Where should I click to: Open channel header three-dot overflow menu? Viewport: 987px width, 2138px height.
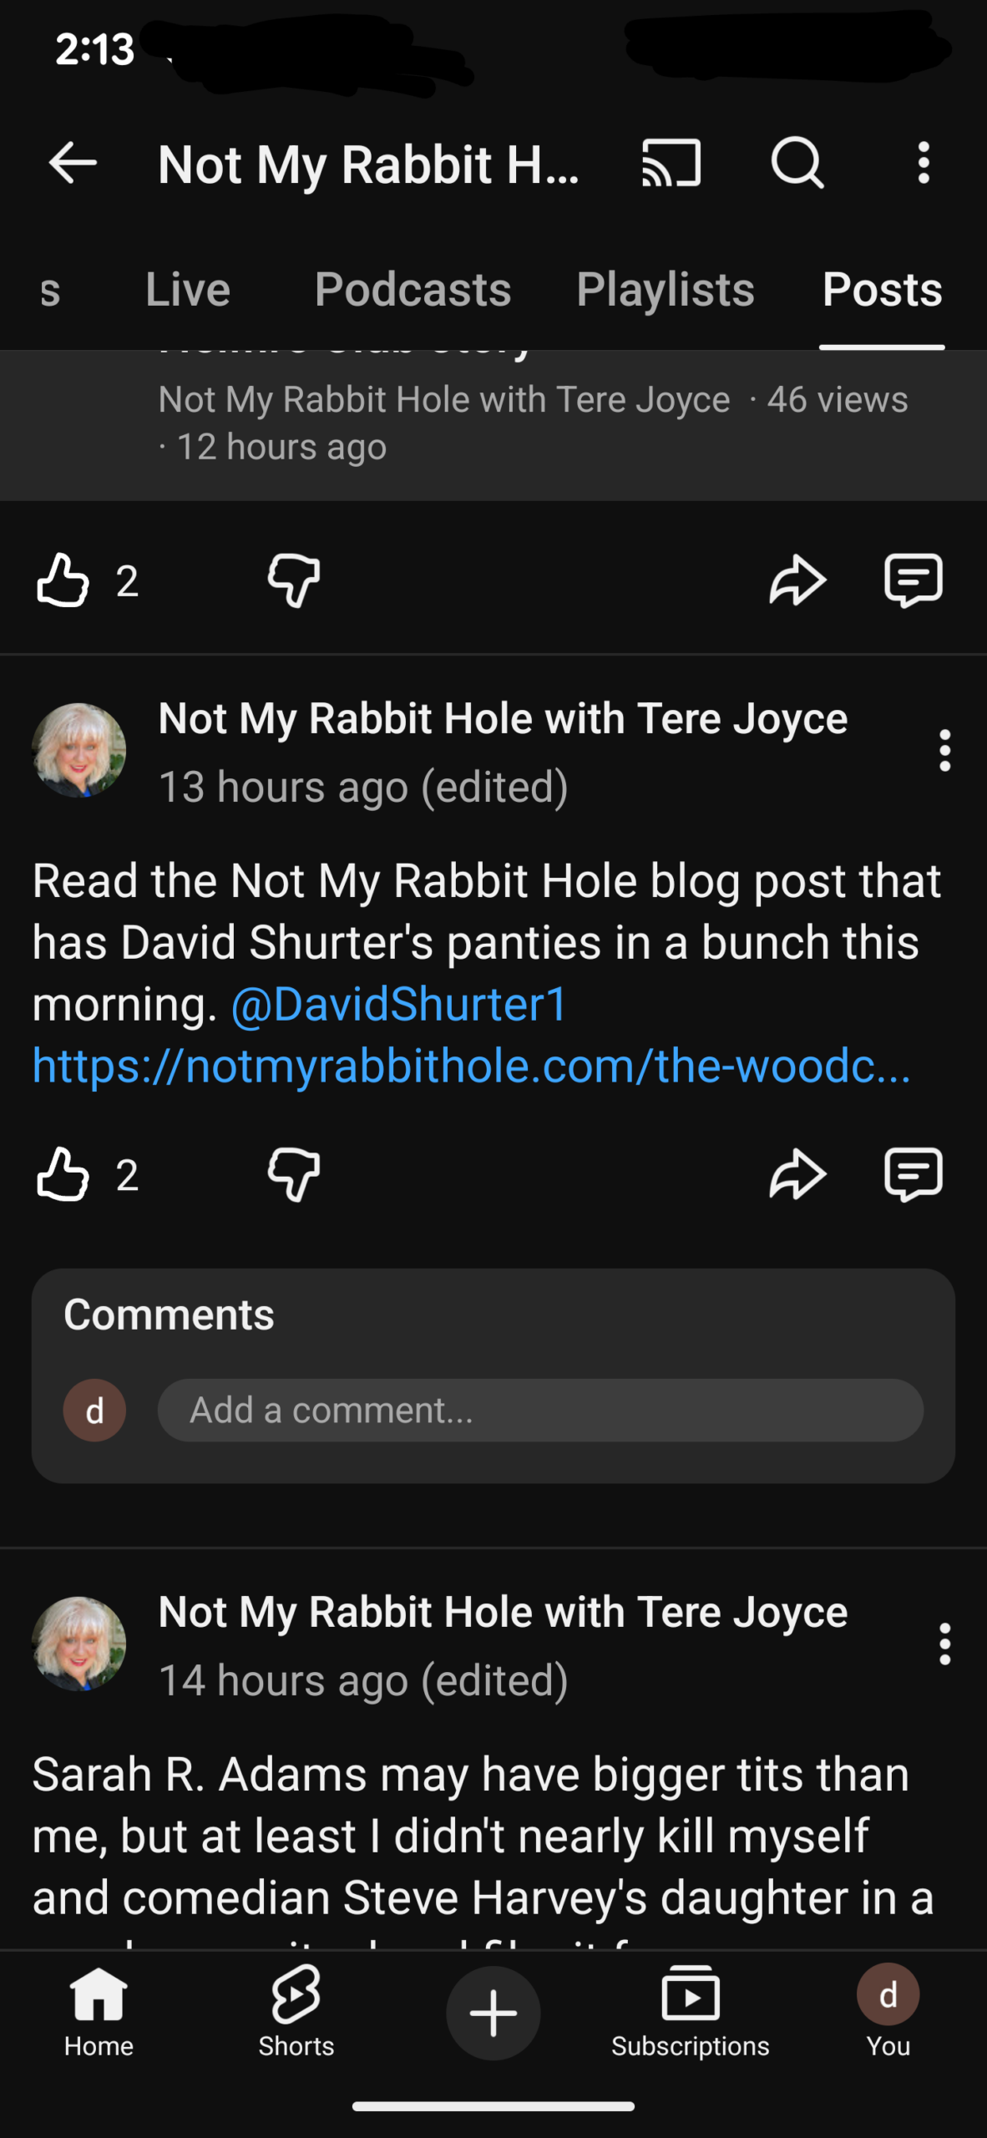923,163
